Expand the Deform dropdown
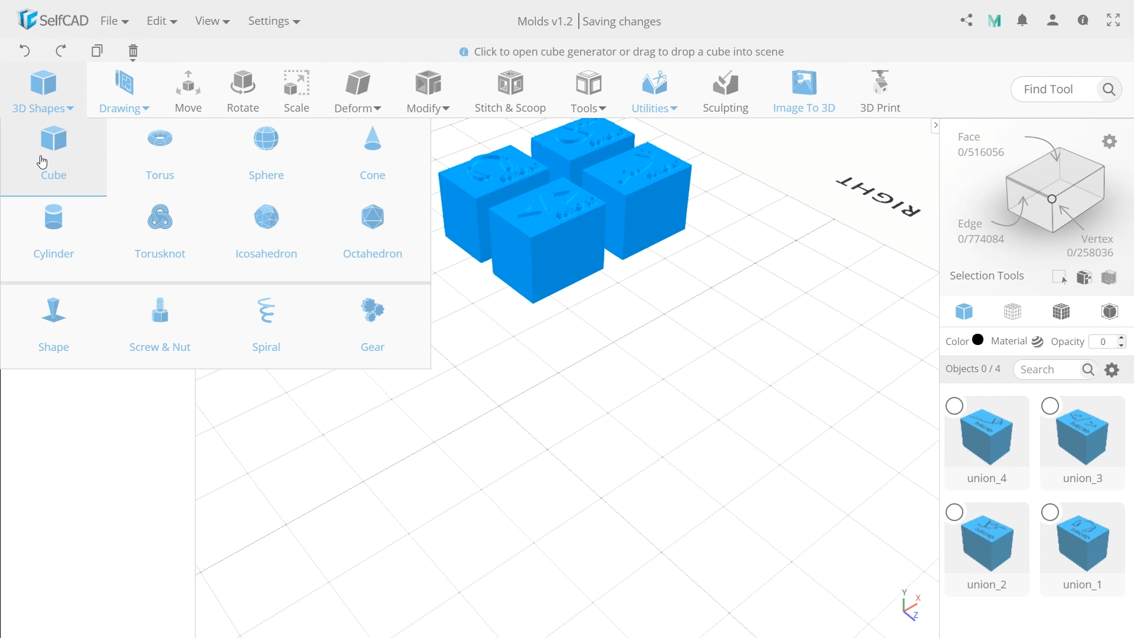 tap(358, 108)
